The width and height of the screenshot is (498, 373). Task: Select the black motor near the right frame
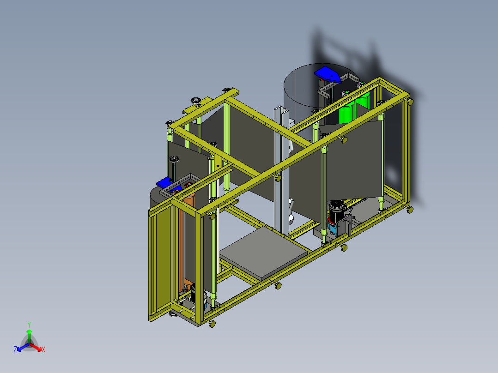pyautogui.click(x=337, y=211)
